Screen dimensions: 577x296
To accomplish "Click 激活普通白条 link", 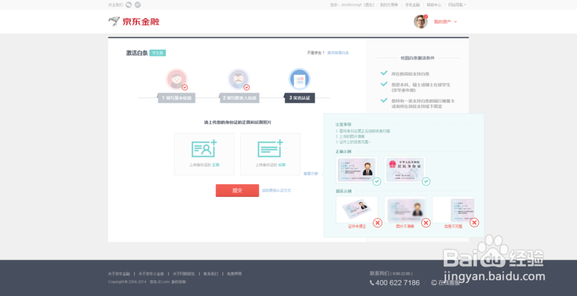I will coord(338,53).
